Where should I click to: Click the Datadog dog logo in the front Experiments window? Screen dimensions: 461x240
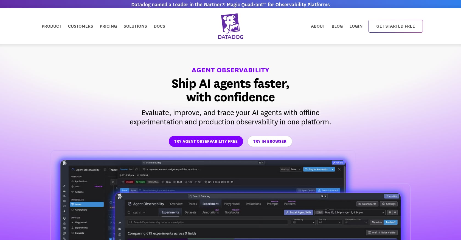(x=120, y=196)
